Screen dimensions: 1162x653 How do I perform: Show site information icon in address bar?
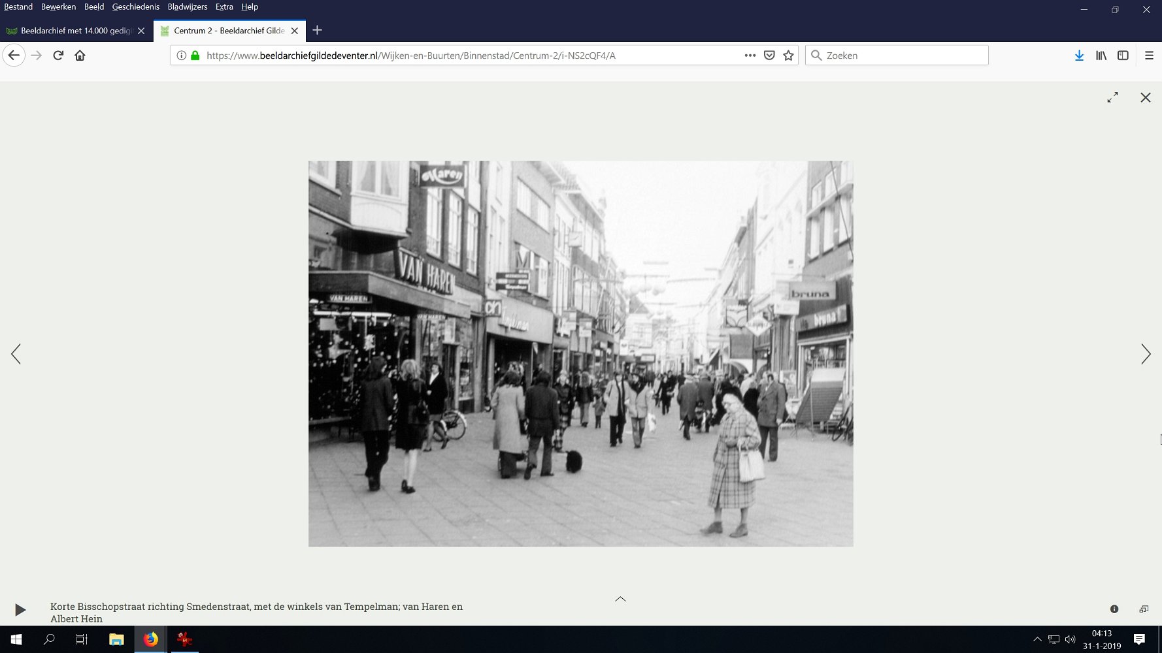pos(182,56)
